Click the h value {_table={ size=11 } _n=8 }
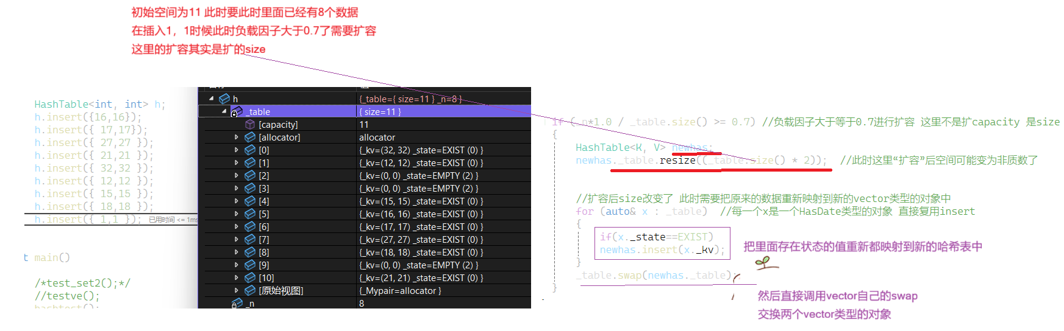Viewport: 1064px width, 331px height. click(410, 99)
